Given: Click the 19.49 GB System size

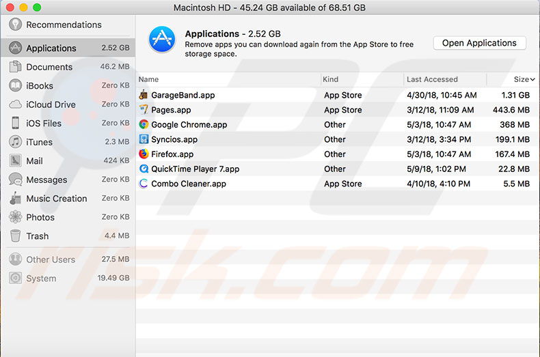Looking at the screenshot, I should pos(113,278).
